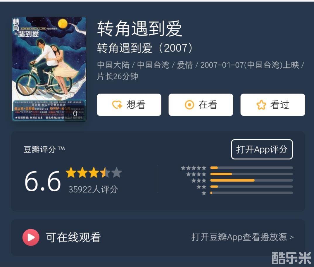Image resolution: width=314 pixels, height=267 pixels.
Task: Click the star icon on 看过
Action: click(x=261, y=105)
